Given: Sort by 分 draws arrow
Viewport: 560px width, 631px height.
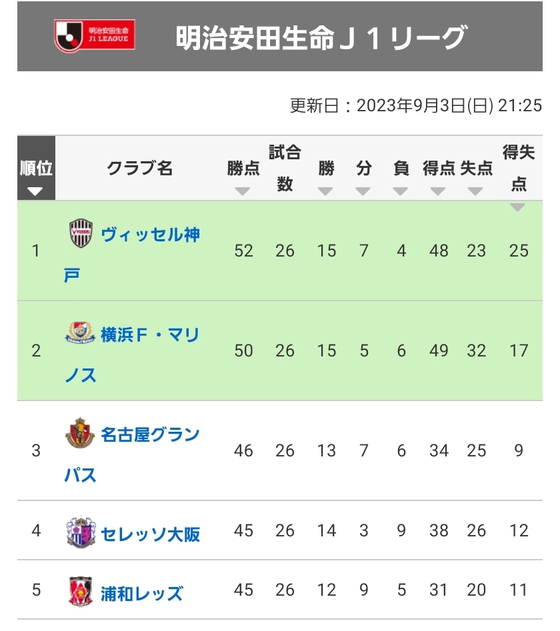Looking at the screenshot, I should point(363,192).
